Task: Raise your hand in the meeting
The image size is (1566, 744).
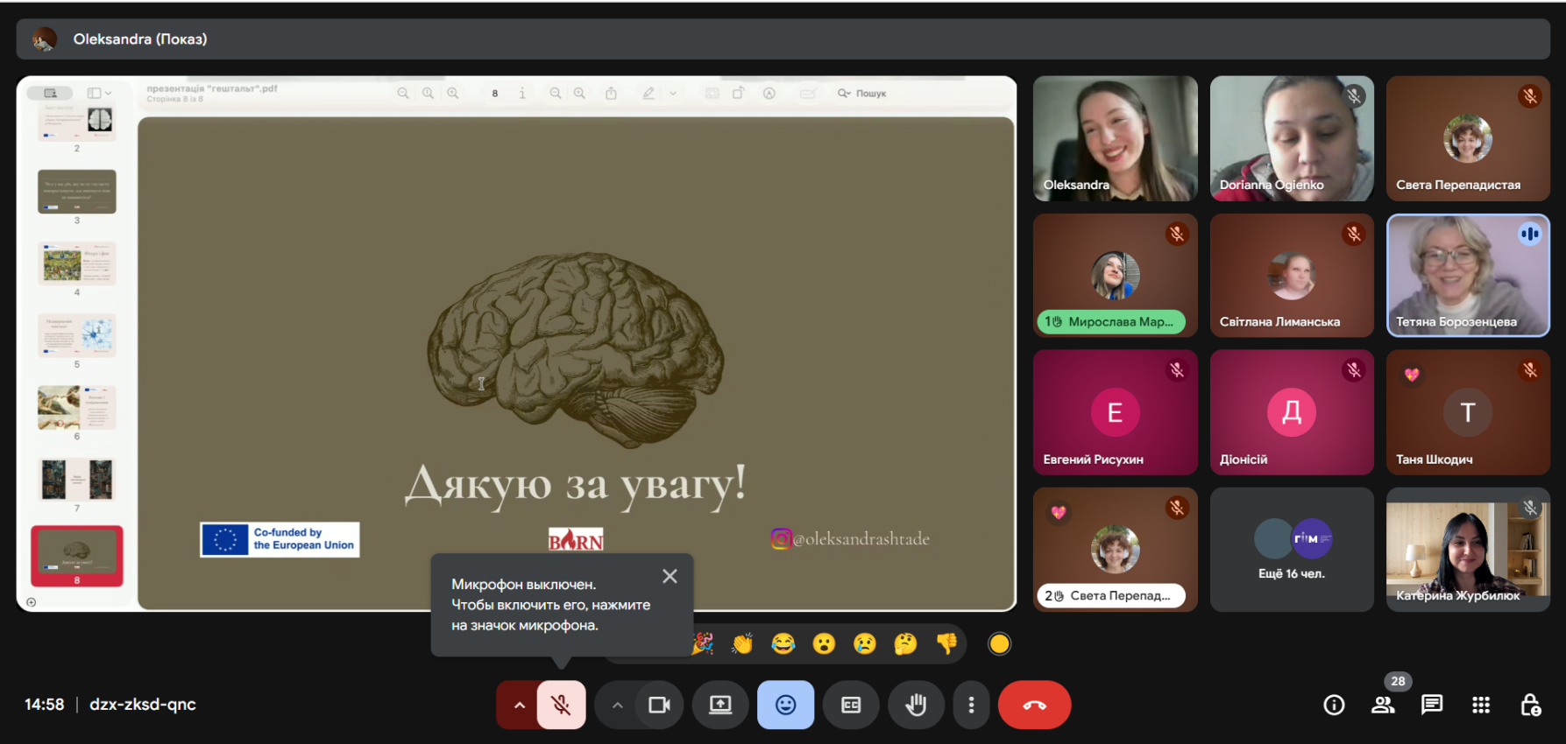Action: (916, 705)
